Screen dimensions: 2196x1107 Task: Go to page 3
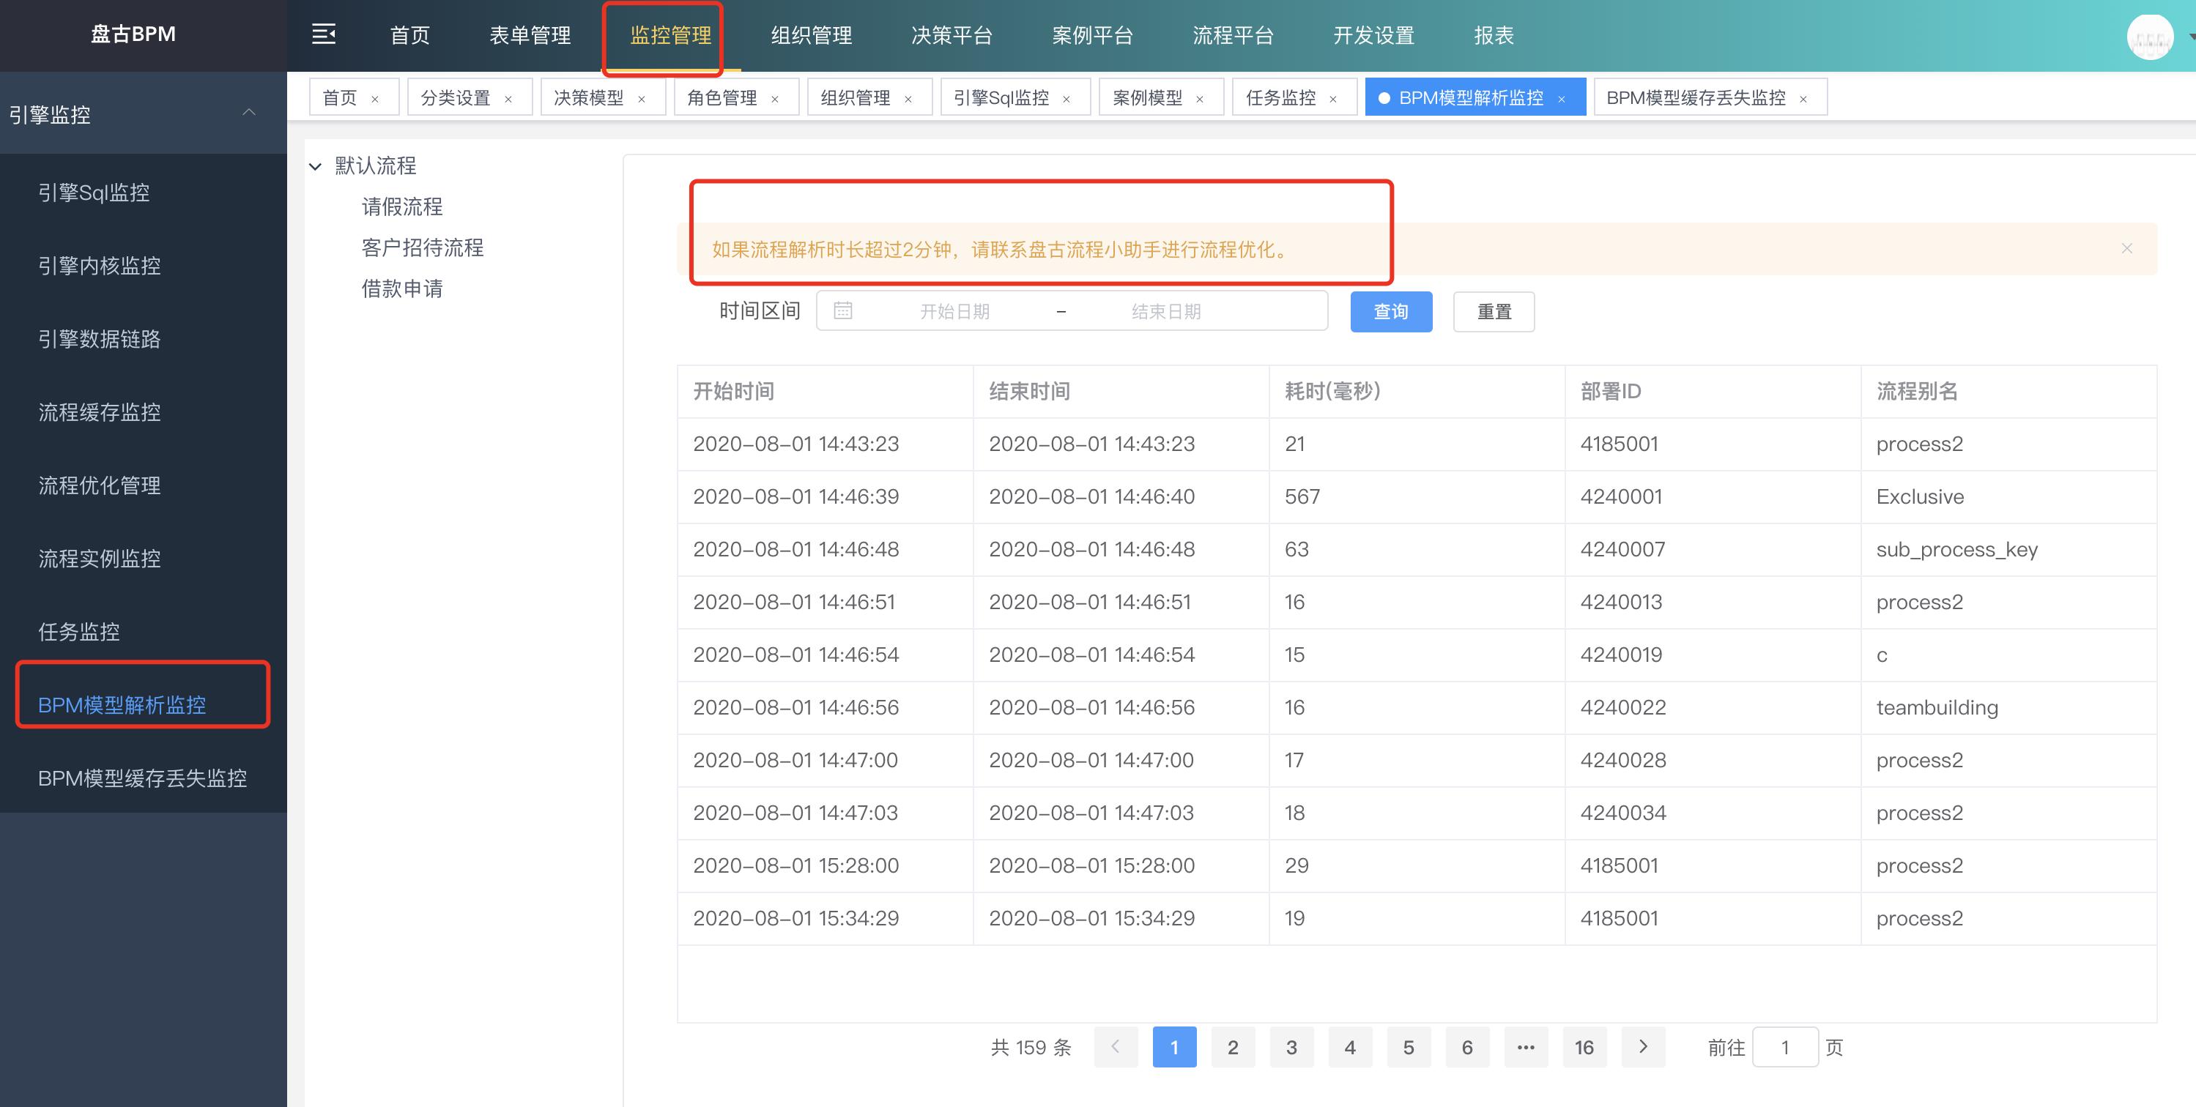coord(1291,1046)
